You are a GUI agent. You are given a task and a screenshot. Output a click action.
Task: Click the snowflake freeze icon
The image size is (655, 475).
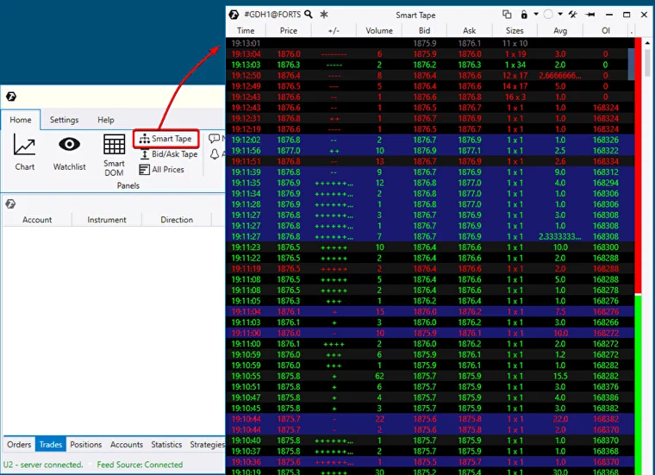coord(324,15)
